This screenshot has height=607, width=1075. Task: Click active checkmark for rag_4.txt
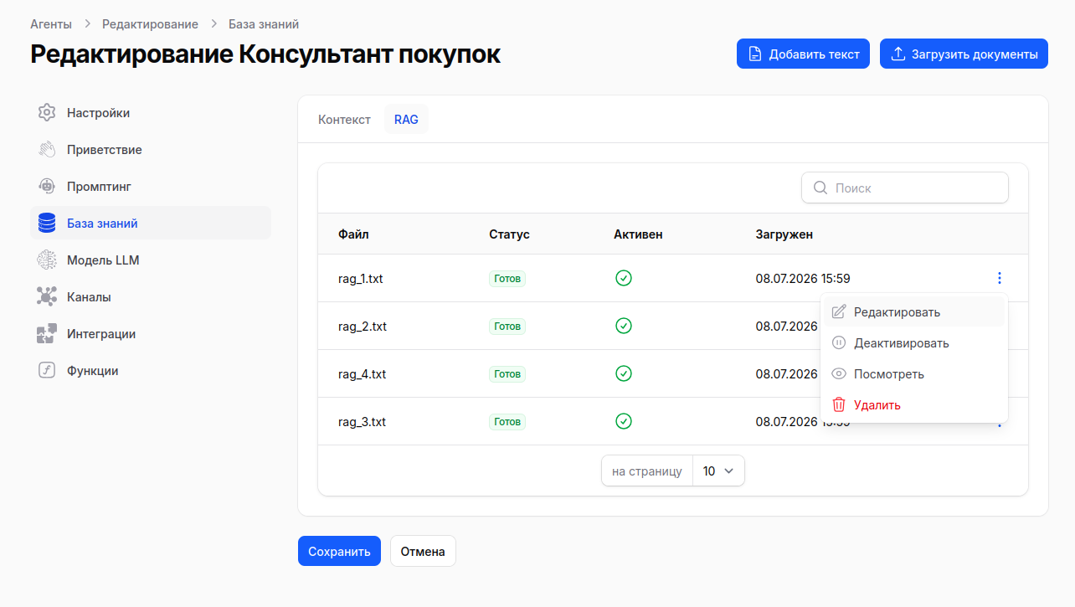pos(623,373)
